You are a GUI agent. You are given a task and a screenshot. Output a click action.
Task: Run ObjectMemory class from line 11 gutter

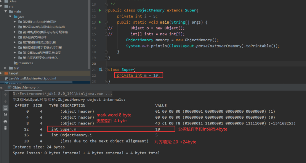pos(100,10)
